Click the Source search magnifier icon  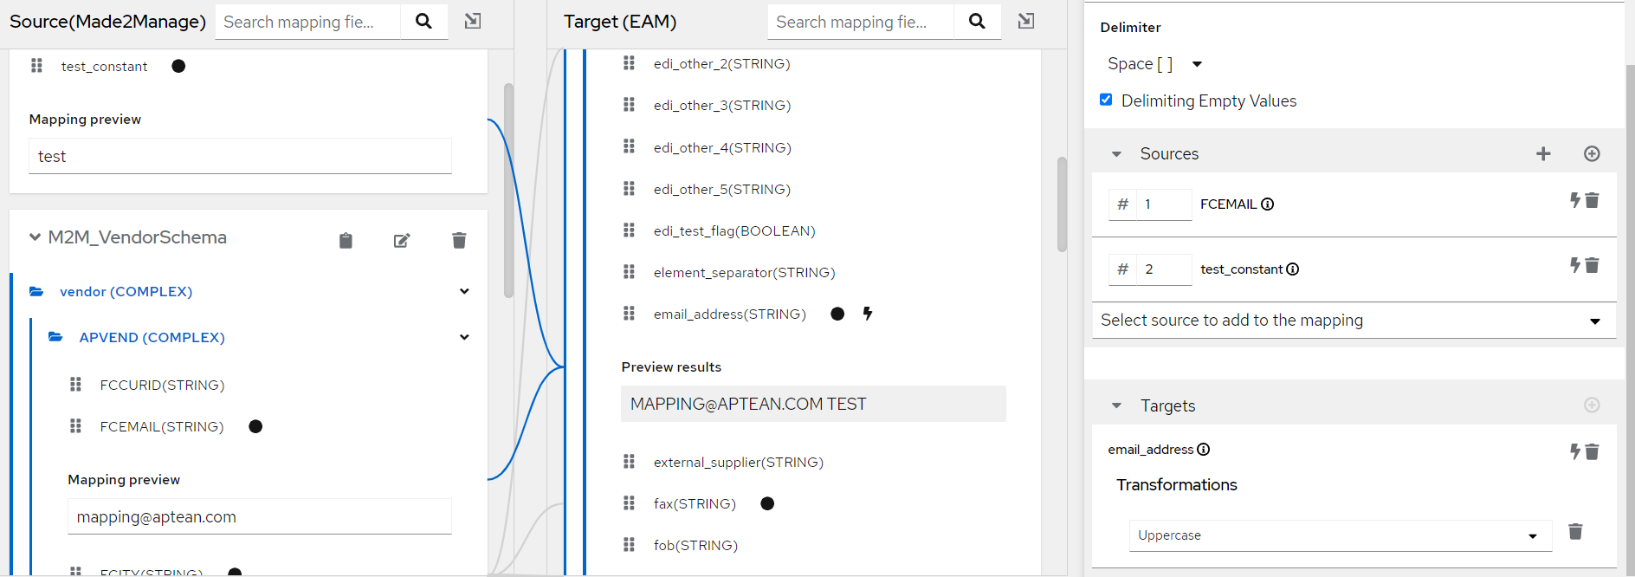(423, 22)
